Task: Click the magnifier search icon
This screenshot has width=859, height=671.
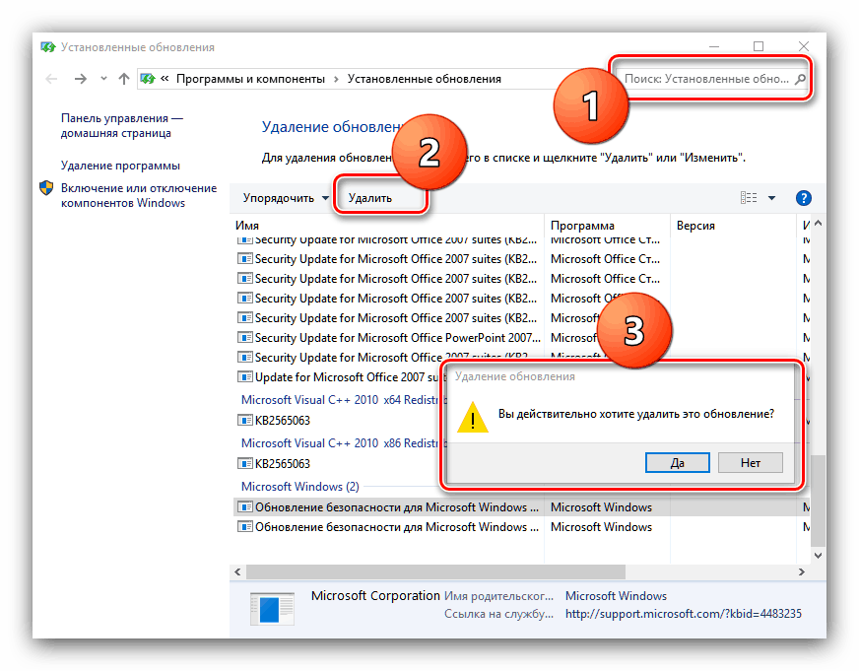Action: coord(800,79)
